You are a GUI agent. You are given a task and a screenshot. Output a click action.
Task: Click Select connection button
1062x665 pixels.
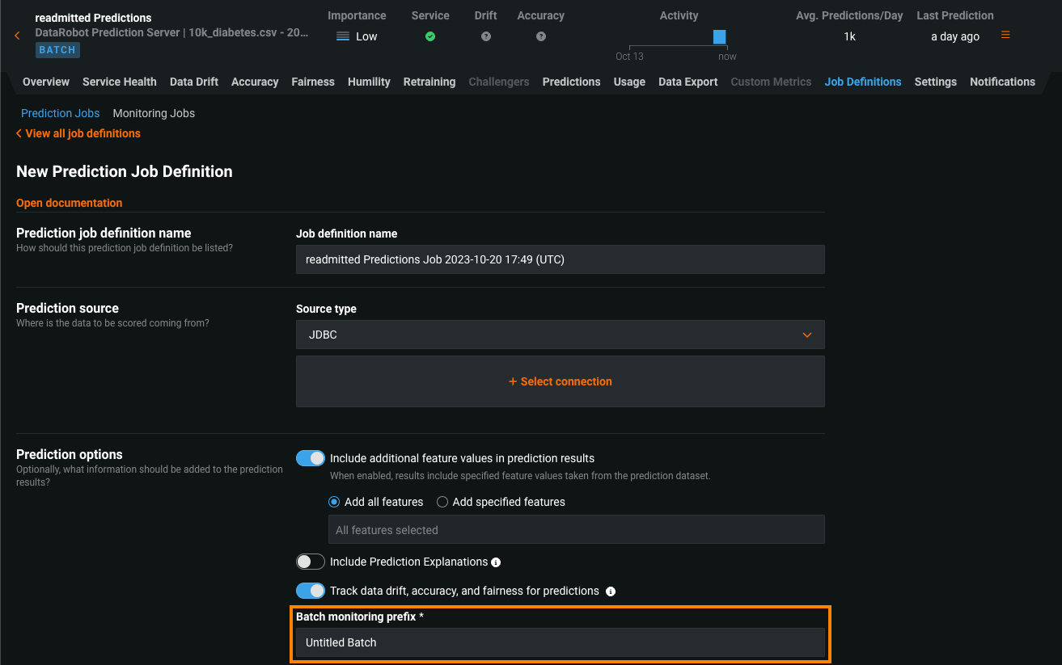(560, 381)
